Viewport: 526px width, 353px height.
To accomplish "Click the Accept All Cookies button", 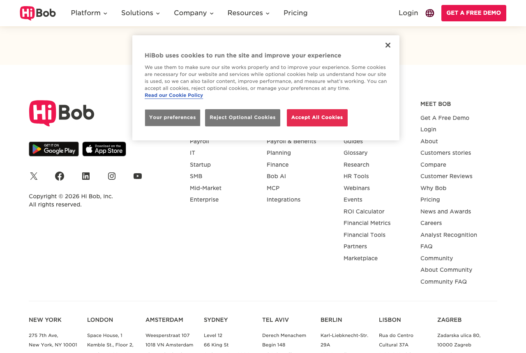I will pyautogui.click(x=317, y=118).
